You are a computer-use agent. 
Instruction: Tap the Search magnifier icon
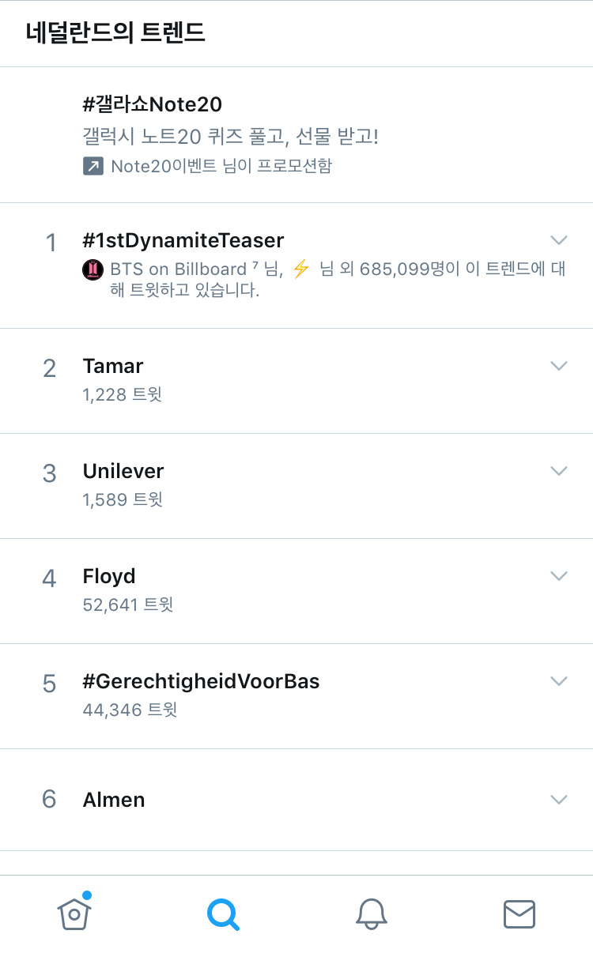pos(222,914)
